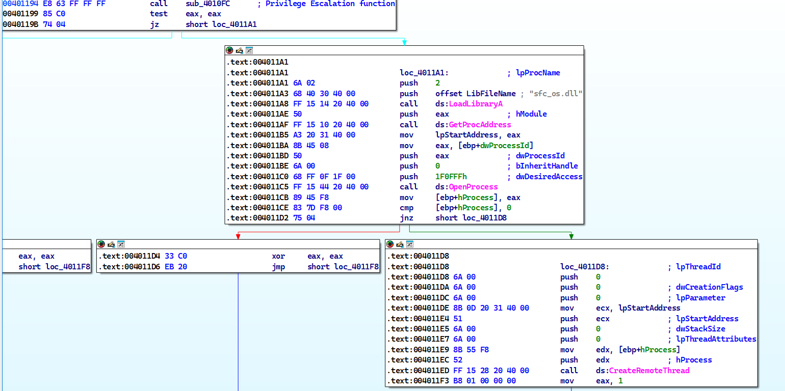Click edit pencil icon of loc_4011A1 block
Image resolution: width=785 pixels, height=391 pixels.
(239, 50)
